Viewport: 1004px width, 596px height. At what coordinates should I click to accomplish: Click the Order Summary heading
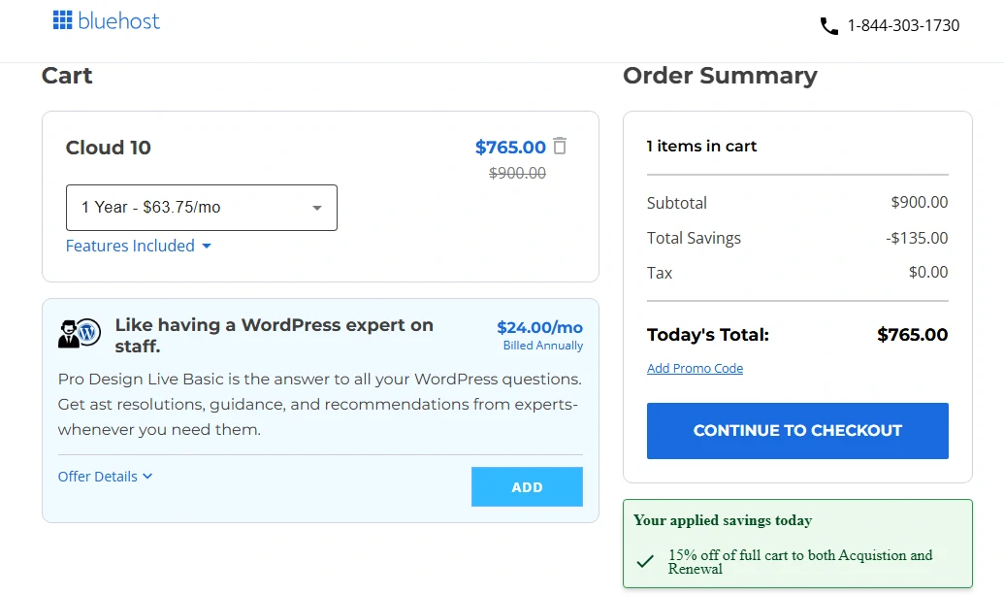[721, 76]
